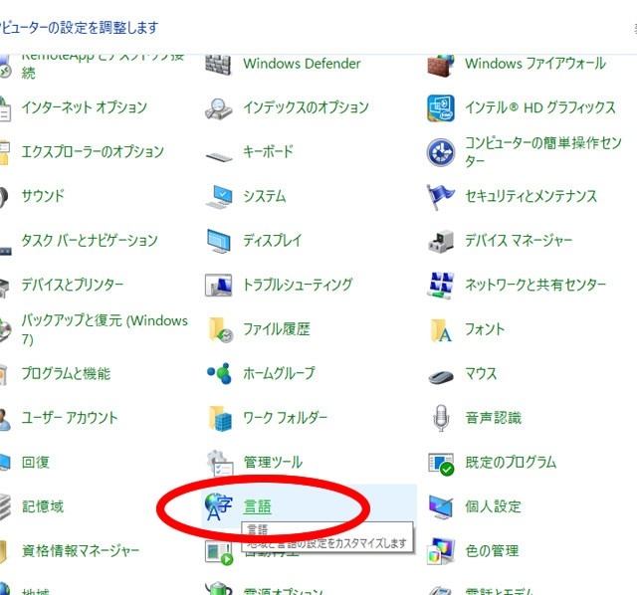Viewport: 637px width, 595px height.
Task: Select the システム computer icon
Action: (218, 196)
